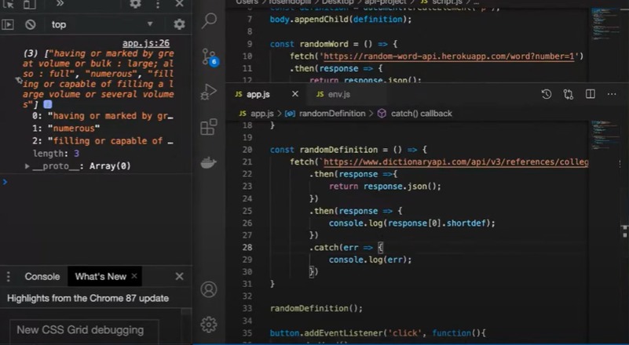Split the editor to the right
629x345 pixels.
click(590, 94)
